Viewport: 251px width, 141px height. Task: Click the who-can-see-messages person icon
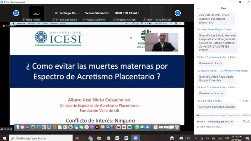pyautogui.click(x=197, y=115)
